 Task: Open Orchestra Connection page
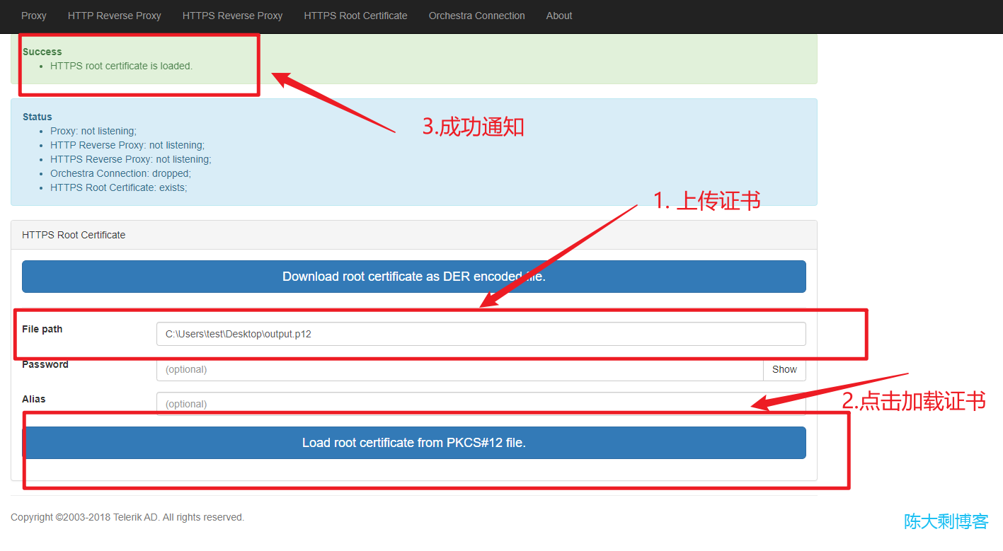coord(477,16)
